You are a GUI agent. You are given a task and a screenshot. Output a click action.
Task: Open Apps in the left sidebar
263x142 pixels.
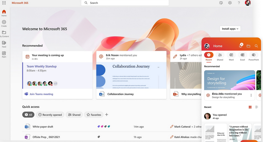(4, 53)
